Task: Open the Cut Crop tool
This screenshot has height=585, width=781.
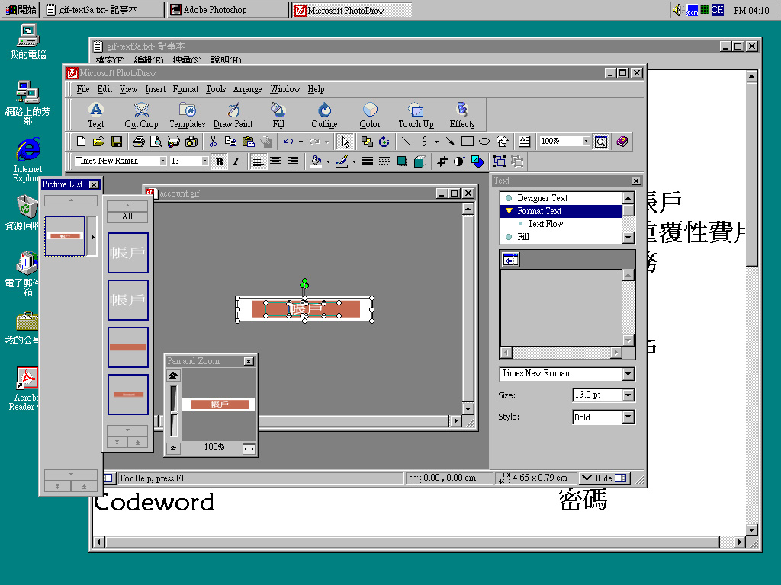Action: click(x=141, y=116)
